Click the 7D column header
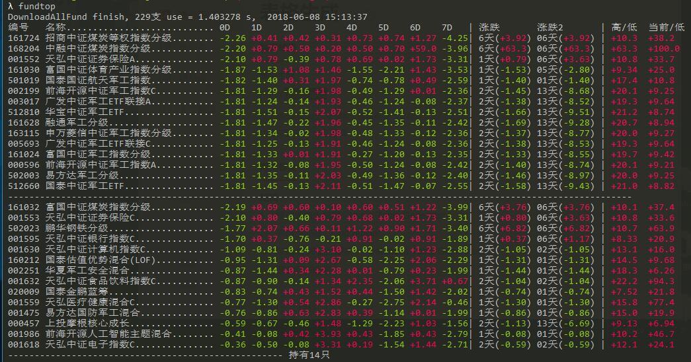 (x=447, y=28)
